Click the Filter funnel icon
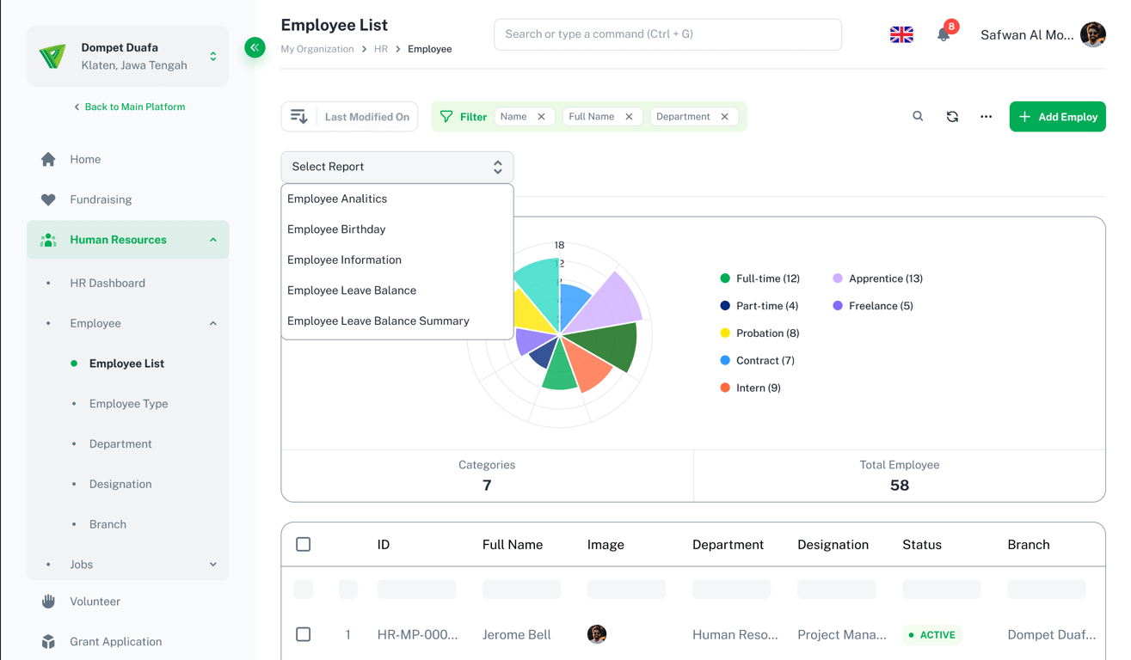 (x=446, y=117)
